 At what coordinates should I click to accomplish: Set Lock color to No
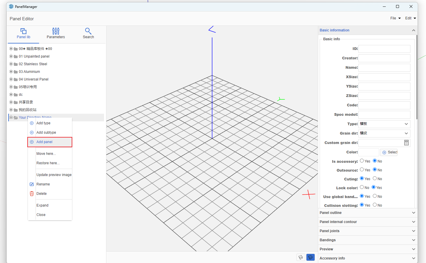[362, 187]
